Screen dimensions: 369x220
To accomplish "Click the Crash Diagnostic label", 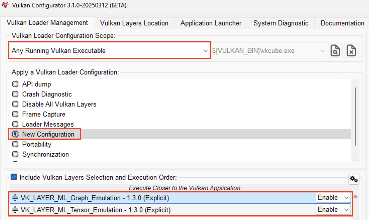I will pos(47,94).
